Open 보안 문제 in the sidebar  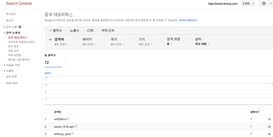point(11,76)
